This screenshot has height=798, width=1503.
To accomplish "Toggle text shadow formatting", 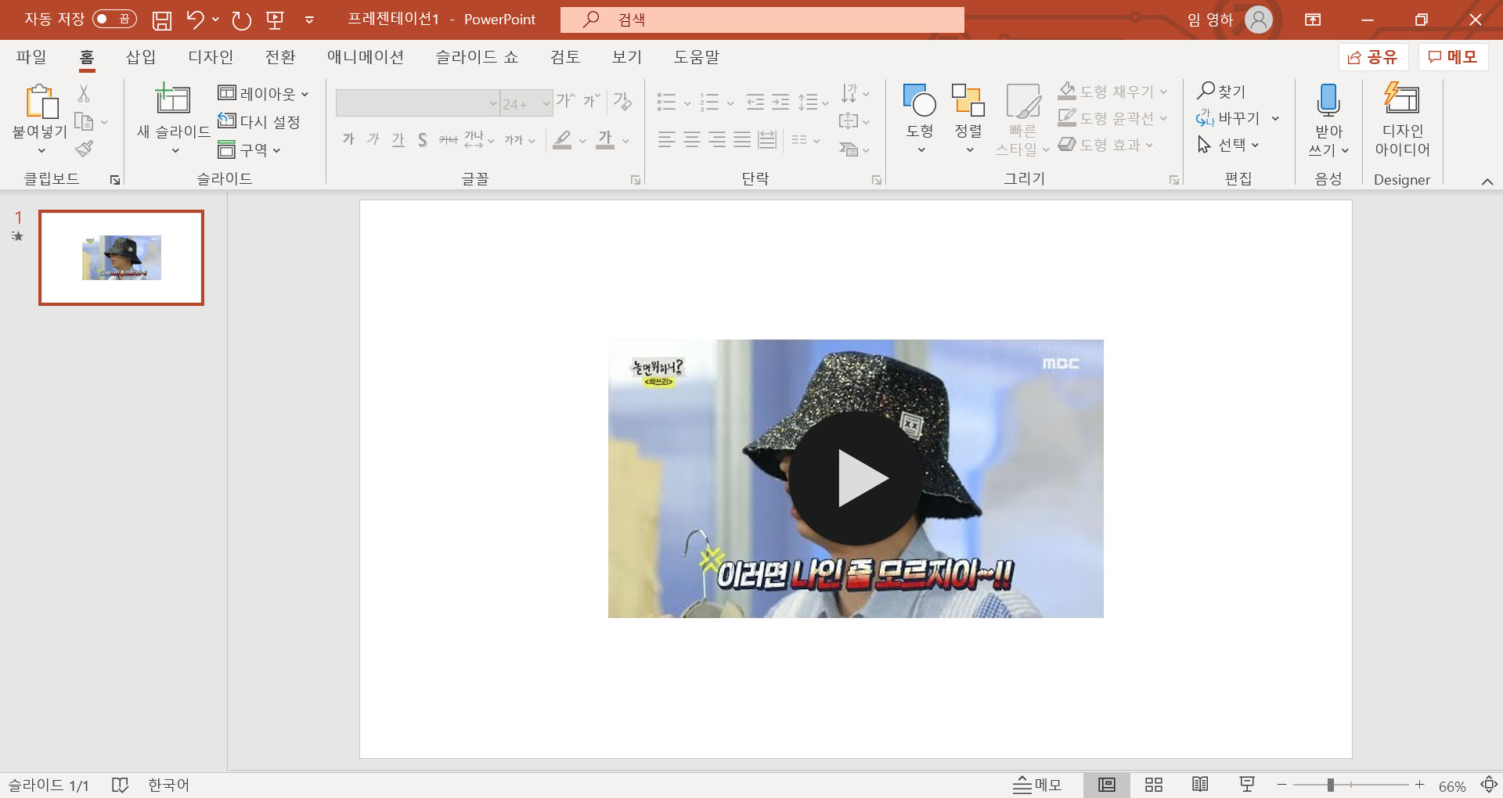I will (423, 139).
